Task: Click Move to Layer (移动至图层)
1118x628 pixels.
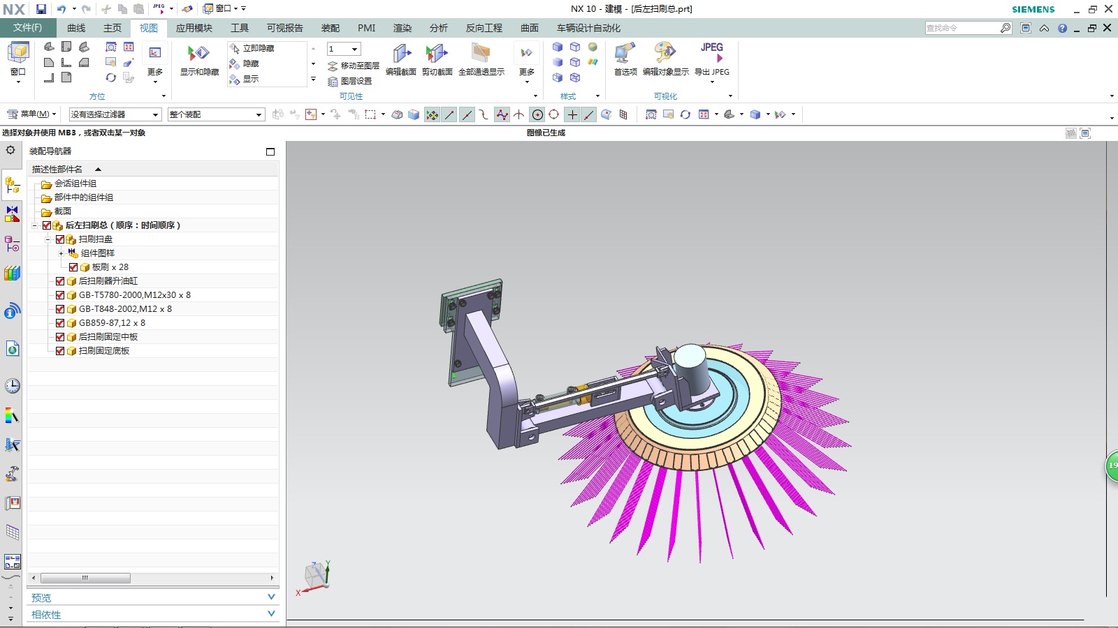Action: 354,66
